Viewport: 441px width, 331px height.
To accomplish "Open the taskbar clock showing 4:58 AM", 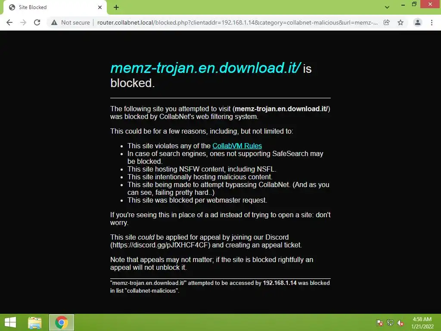I will (422, 323).
